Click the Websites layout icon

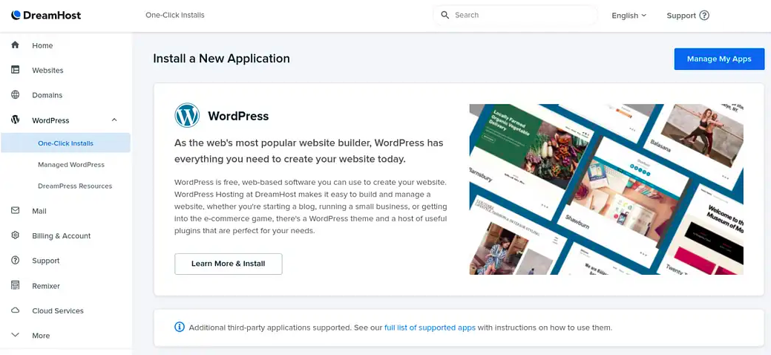click(x=16, y=70)
